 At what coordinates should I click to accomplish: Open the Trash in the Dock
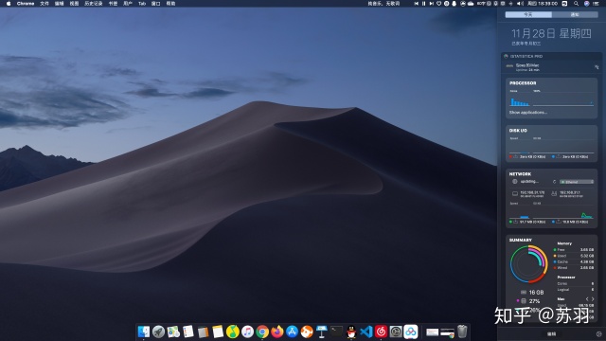coord(462,332)
